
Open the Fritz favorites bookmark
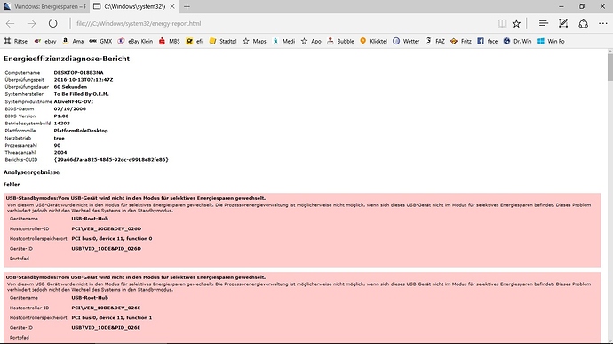point(461,41)
